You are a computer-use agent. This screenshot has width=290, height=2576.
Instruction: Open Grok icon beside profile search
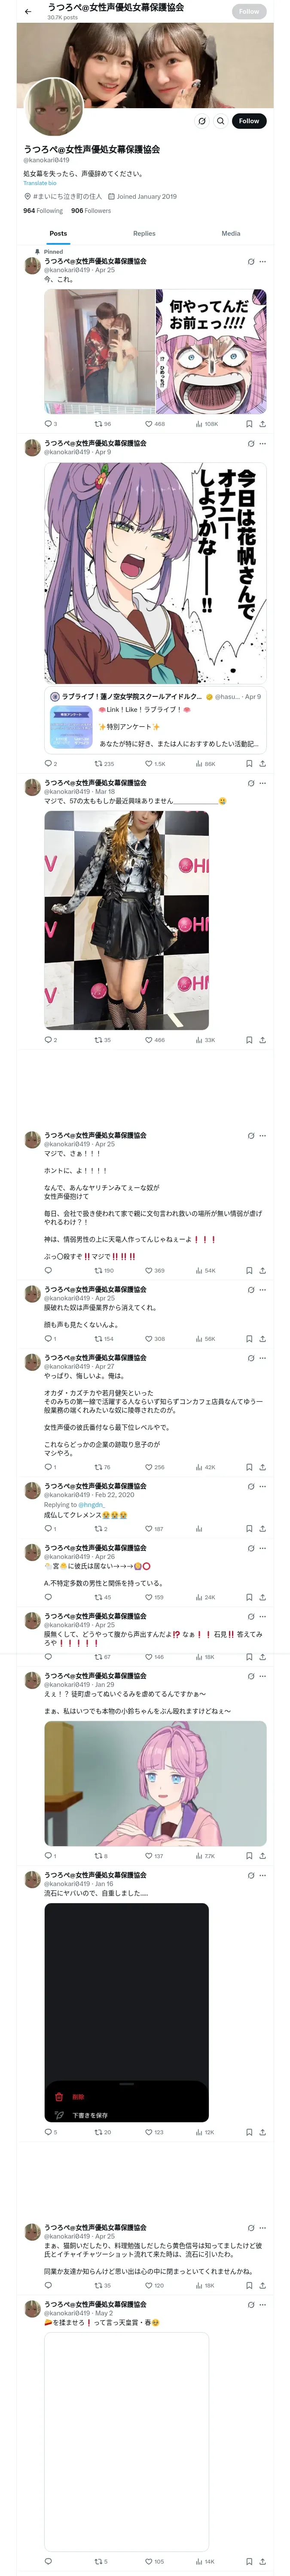pos(202,121)
